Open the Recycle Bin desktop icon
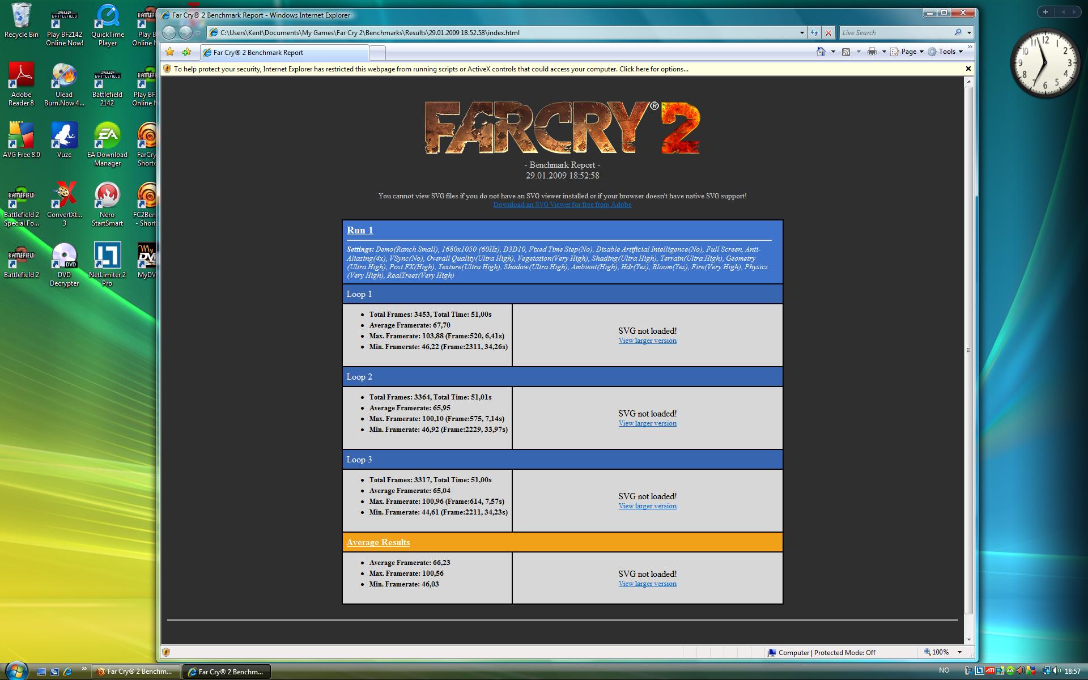The image size is (1088, 680). [22, 20]
